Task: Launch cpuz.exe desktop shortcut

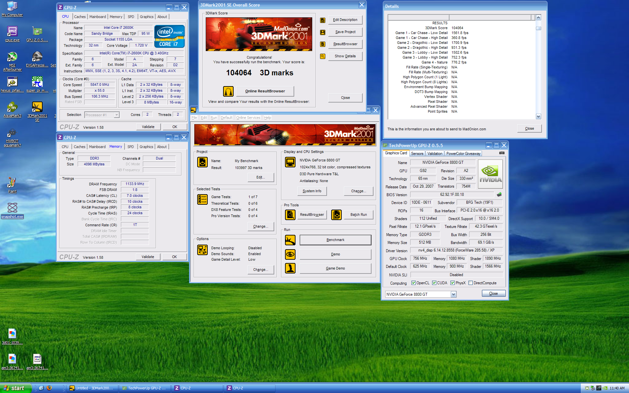Action: click(12, 34)
